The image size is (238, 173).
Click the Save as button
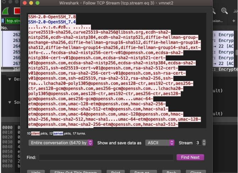(144, 172)
